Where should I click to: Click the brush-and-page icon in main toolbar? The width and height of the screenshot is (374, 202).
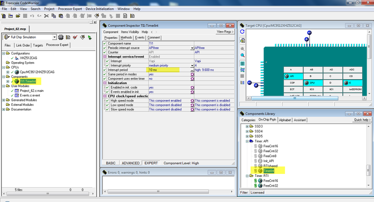pos(97,16)
